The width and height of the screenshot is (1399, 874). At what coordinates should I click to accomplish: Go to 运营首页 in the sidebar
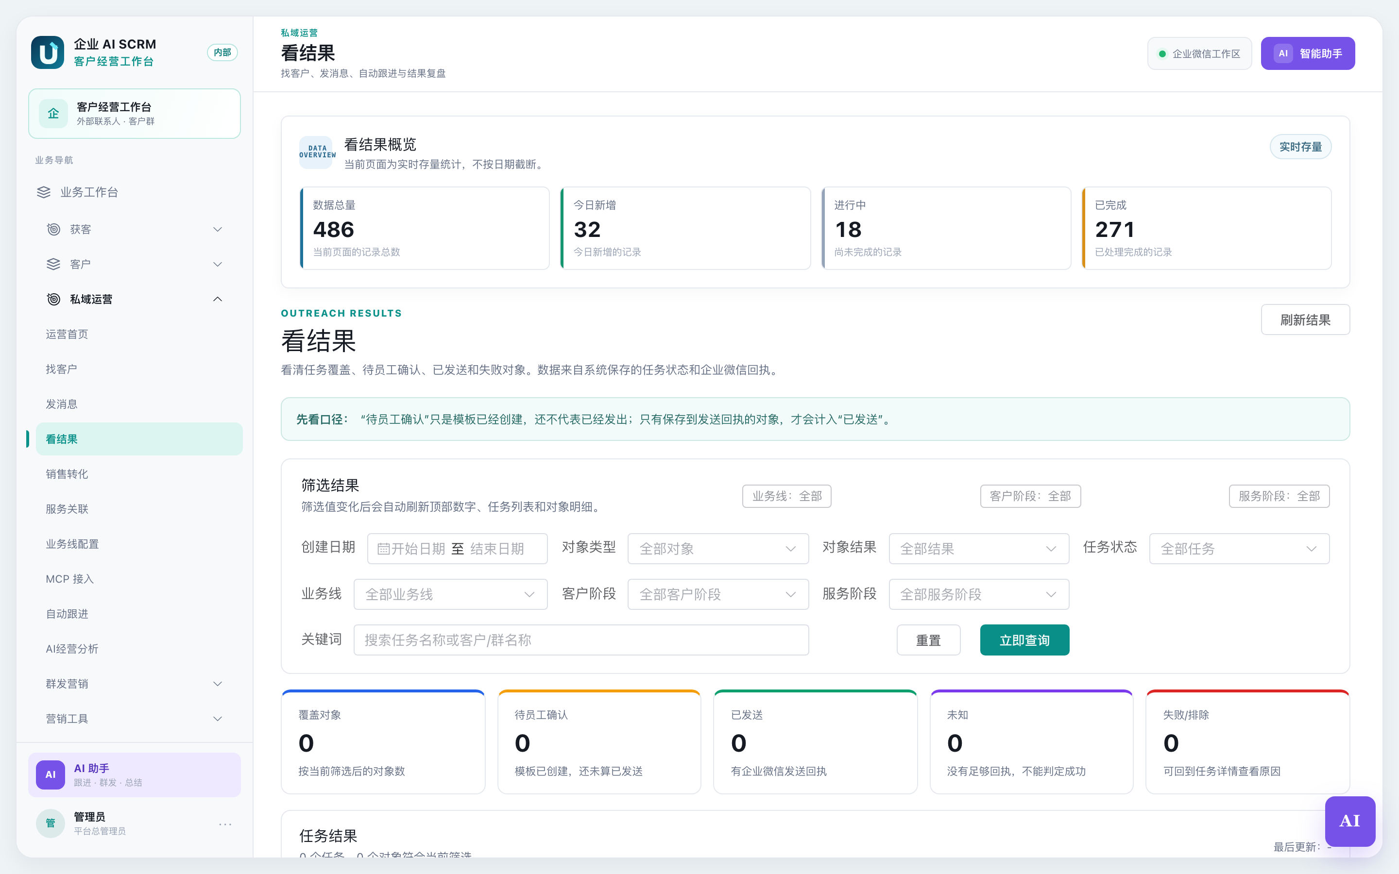pos(139,334)
